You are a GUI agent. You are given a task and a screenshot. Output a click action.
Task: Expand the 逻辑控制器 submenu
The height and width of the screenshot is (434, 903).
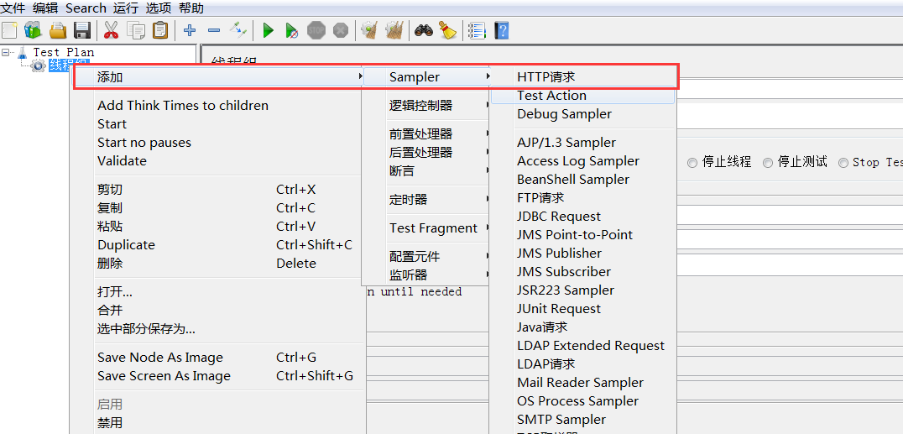pyautogui.click(x=421, y=106)
